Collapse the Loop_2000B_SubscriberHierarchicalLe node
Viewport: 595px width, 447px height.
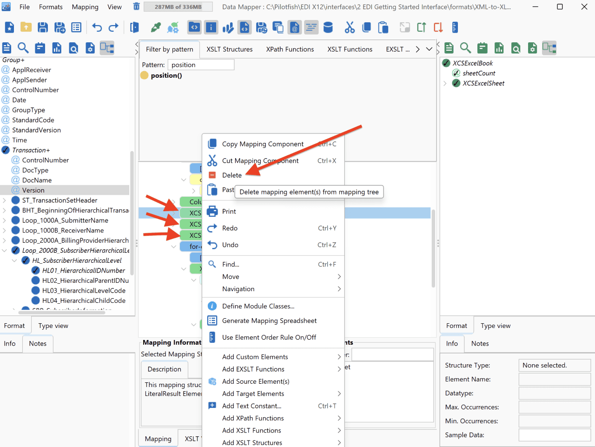pyautogui.click(x=4, y=250)
